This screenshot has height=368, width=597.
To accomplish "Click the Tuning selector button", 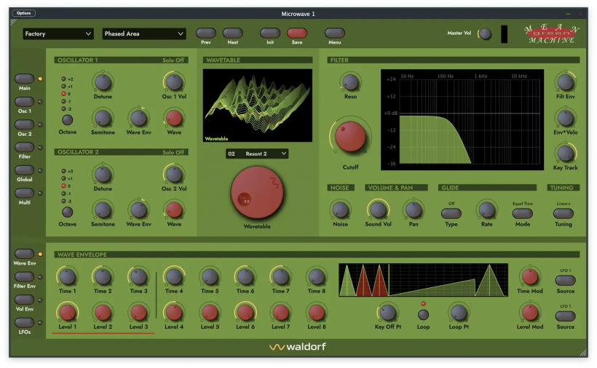I will click(563, 214).
